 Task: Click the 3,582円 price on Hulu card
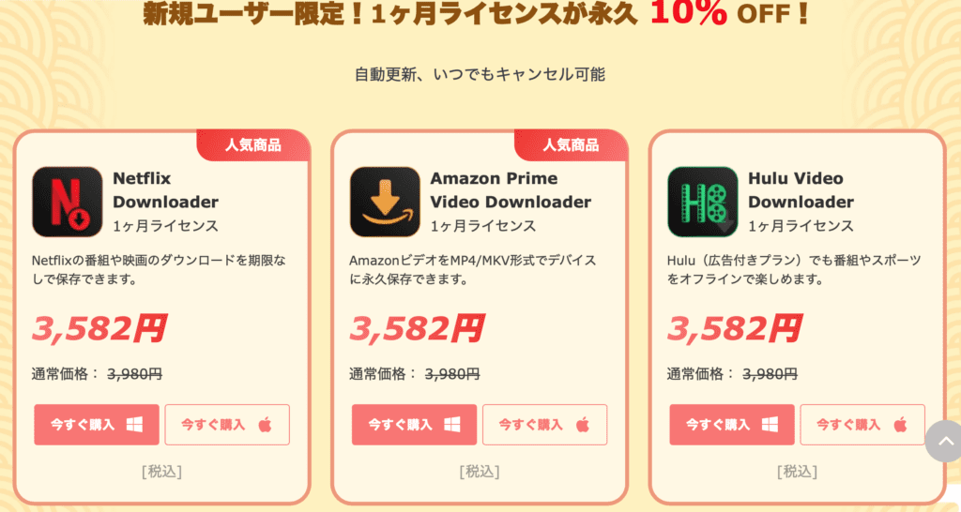click(x=734, y=328)
